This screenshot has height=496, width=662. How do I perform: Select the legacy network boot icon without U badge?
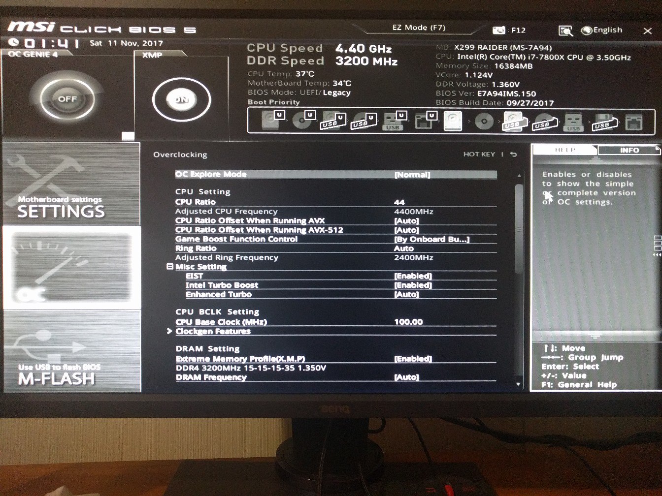[634, 122]
